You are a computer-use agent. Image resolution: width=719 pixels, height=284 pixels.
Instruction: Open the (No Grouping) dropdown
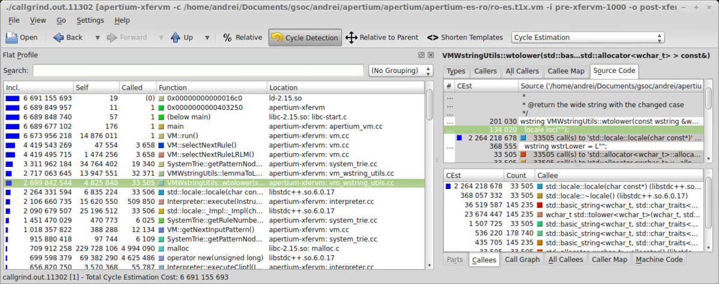(400, 71)
